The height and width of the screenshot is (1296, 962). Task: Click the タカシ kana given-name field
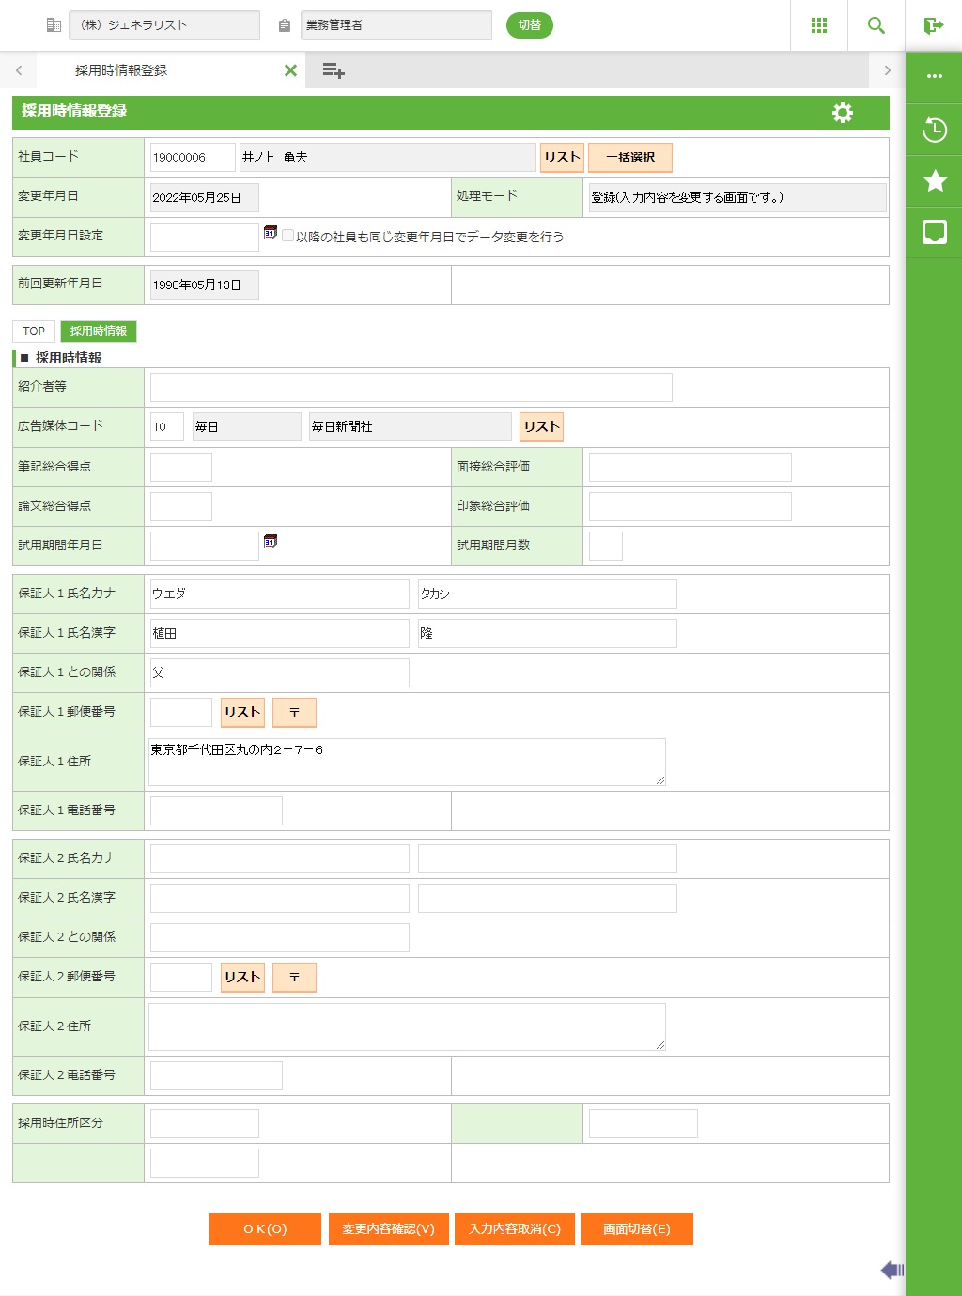[x=548, y=594]
